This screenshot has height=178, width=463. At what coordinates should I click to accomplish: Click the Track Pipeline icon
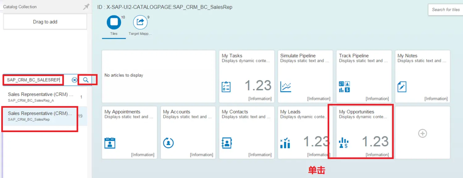pos(344,87)
